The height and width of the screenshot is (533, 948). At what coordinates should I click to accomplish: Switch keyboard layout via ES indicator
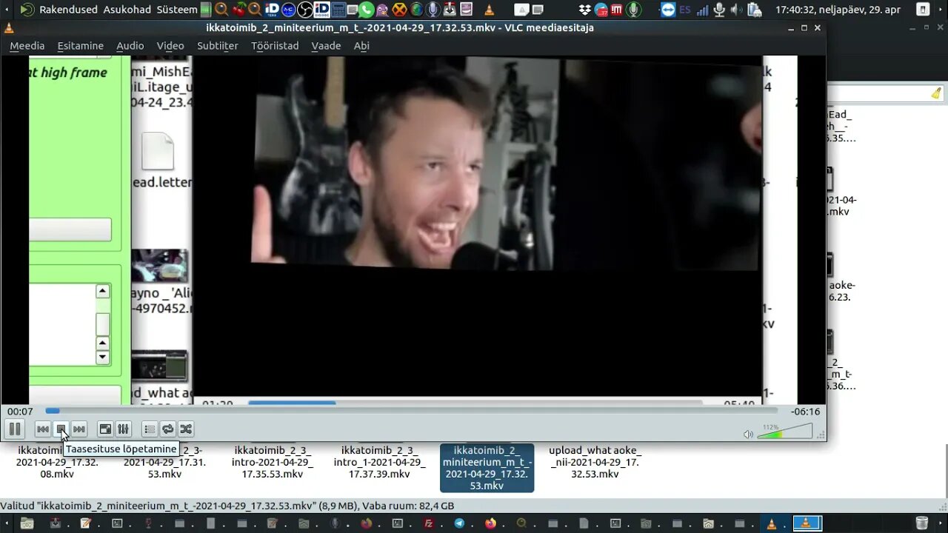[x=685, y=10]
